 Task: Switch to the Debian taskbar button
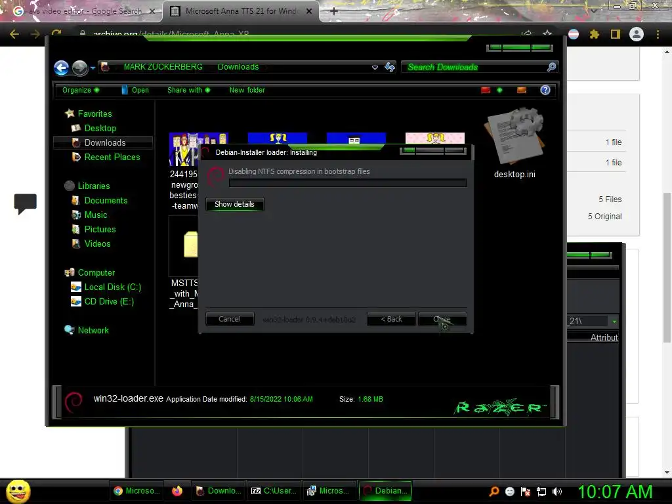(x=385, y=491)
